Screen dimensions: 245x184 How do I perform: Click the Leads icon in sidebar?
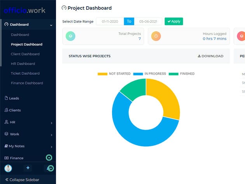6,98
